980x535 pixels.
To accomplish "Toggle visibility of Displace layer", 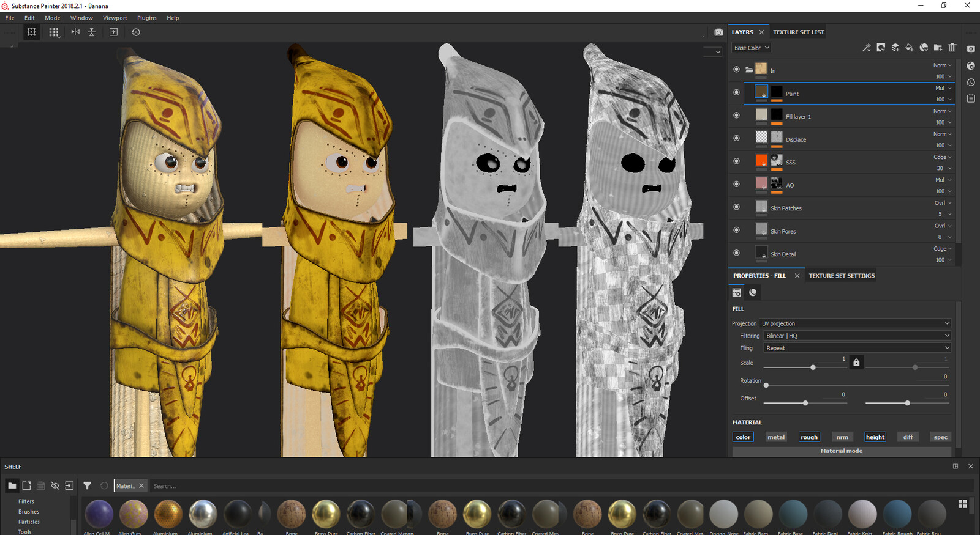I will [x=736, y=138].
